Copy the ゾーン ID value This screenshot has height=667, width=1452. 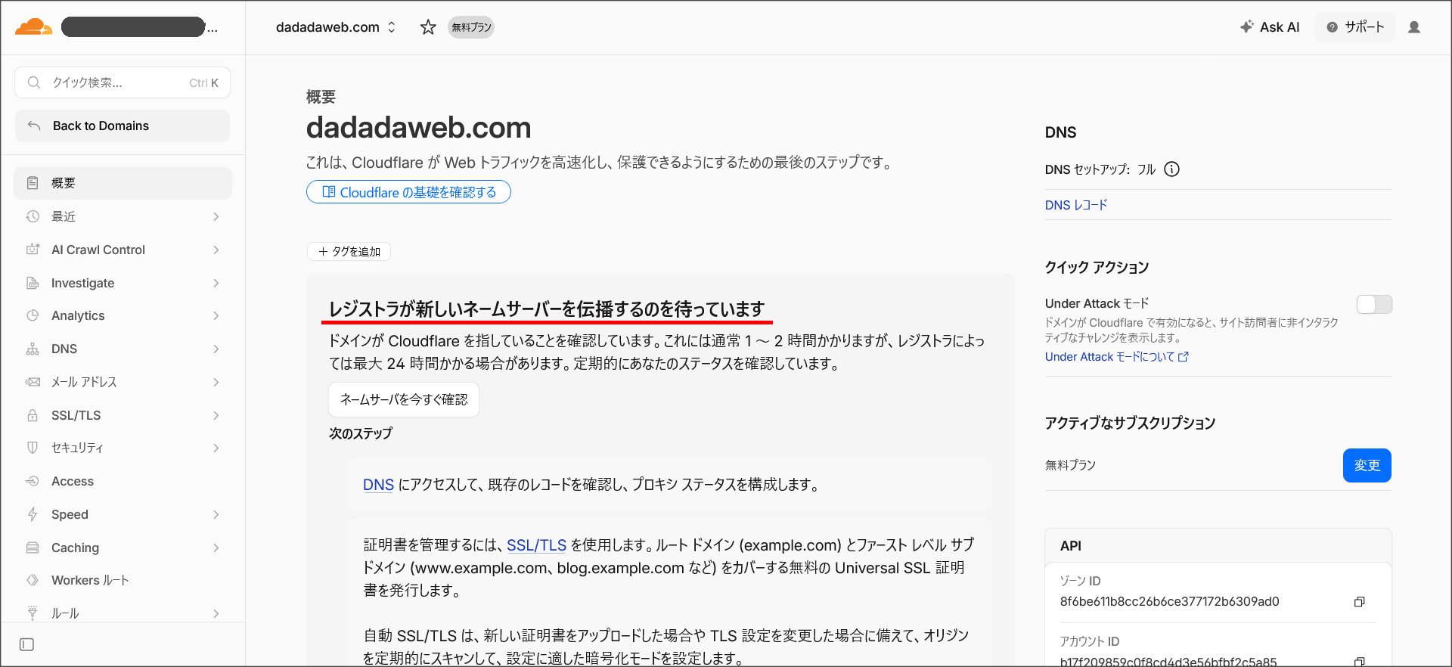pyautogui.click(x=1359, y=602)
